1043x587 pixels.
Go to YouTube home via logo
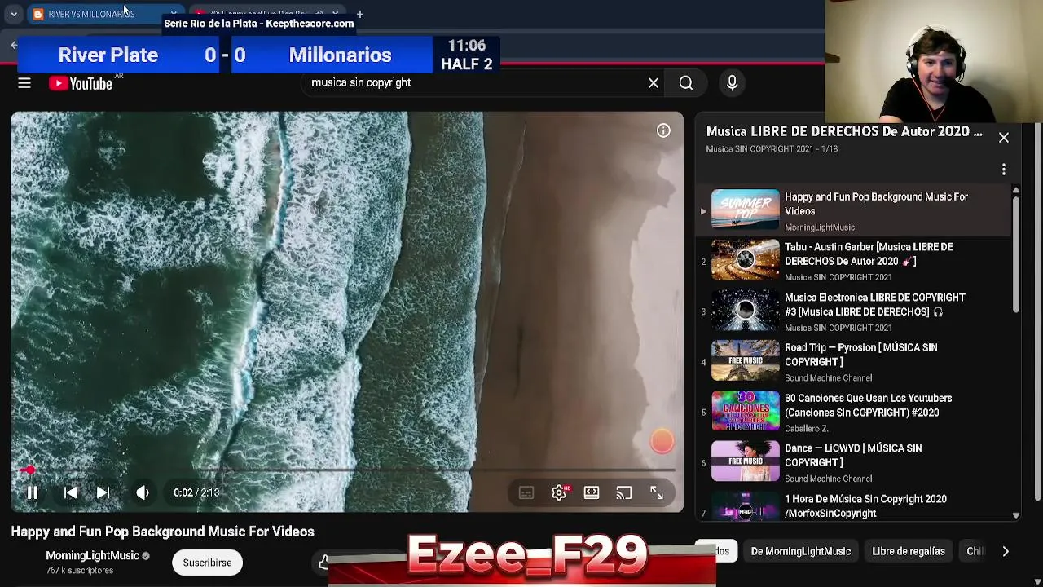point(81,82)
